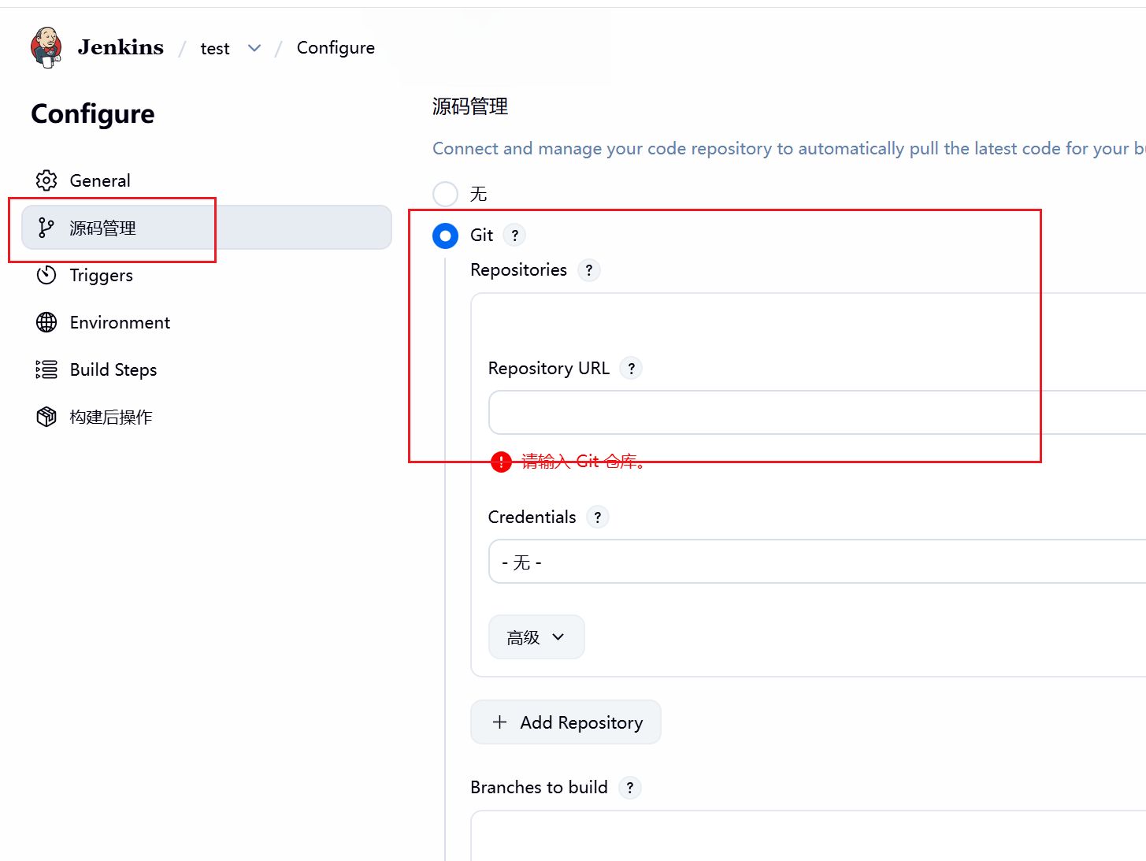Click the plus icon in Add Repository

click(x=499, y=722)
